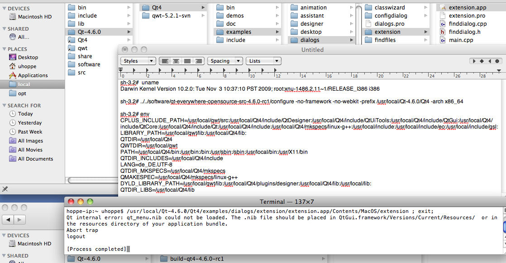
Task: Select the findfiles folder
Action: point(381,40)
